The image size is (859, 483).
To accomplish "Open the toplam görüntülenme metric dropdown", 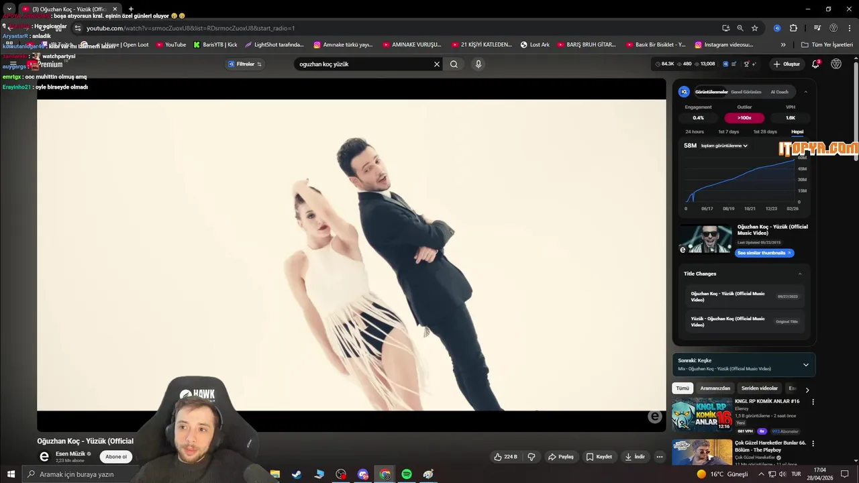I will [x=724, y=146].
